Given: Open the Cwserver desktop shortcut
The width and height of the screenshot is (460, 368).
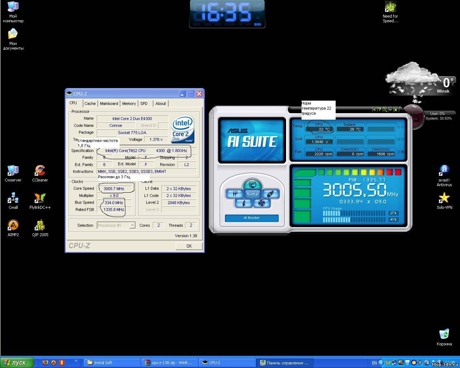Looking at the screenshot, I should pyautogui.click(x=13, y=173).
